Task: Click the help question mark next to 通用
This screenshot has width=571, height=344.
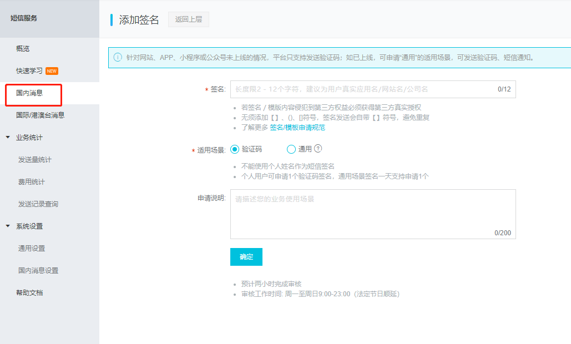Action: pos(318,149)
